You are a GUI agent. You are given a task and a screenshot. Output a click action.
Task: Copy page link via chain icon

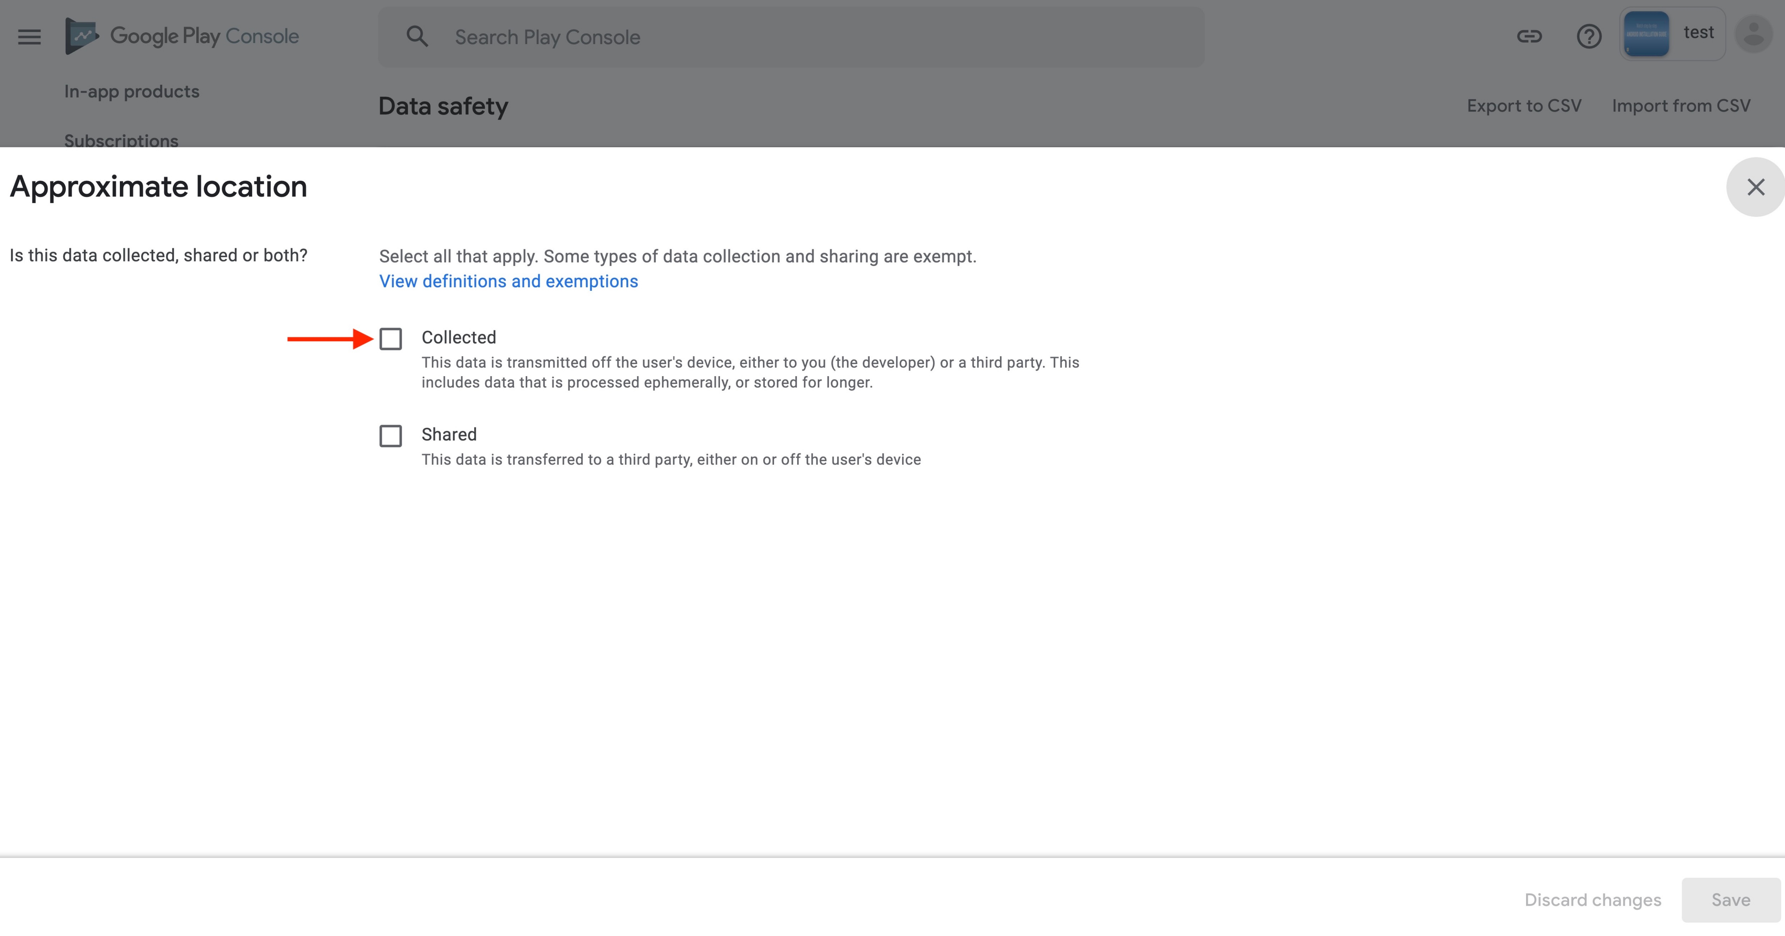pyautogui.click(x=1529, y=36)
